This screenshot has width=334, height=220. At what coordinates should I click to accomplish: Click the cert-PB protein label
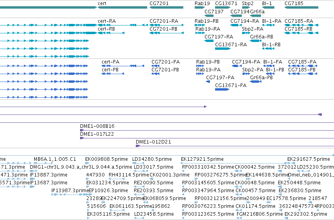point(110,70)
